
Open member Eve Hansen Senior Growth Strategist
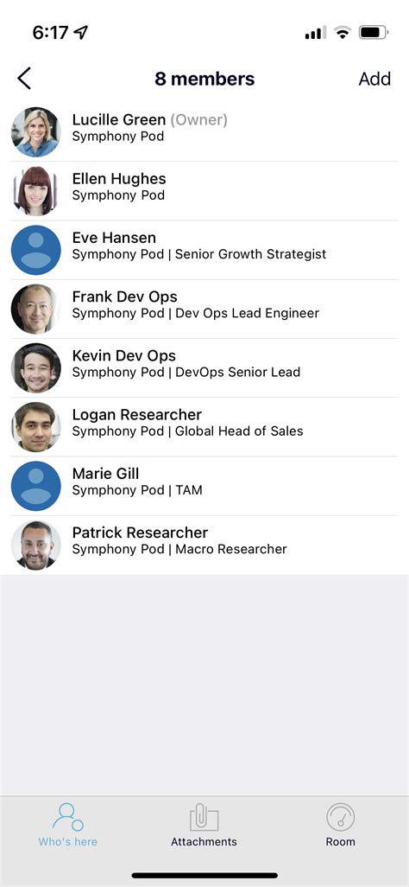point(204,250)
